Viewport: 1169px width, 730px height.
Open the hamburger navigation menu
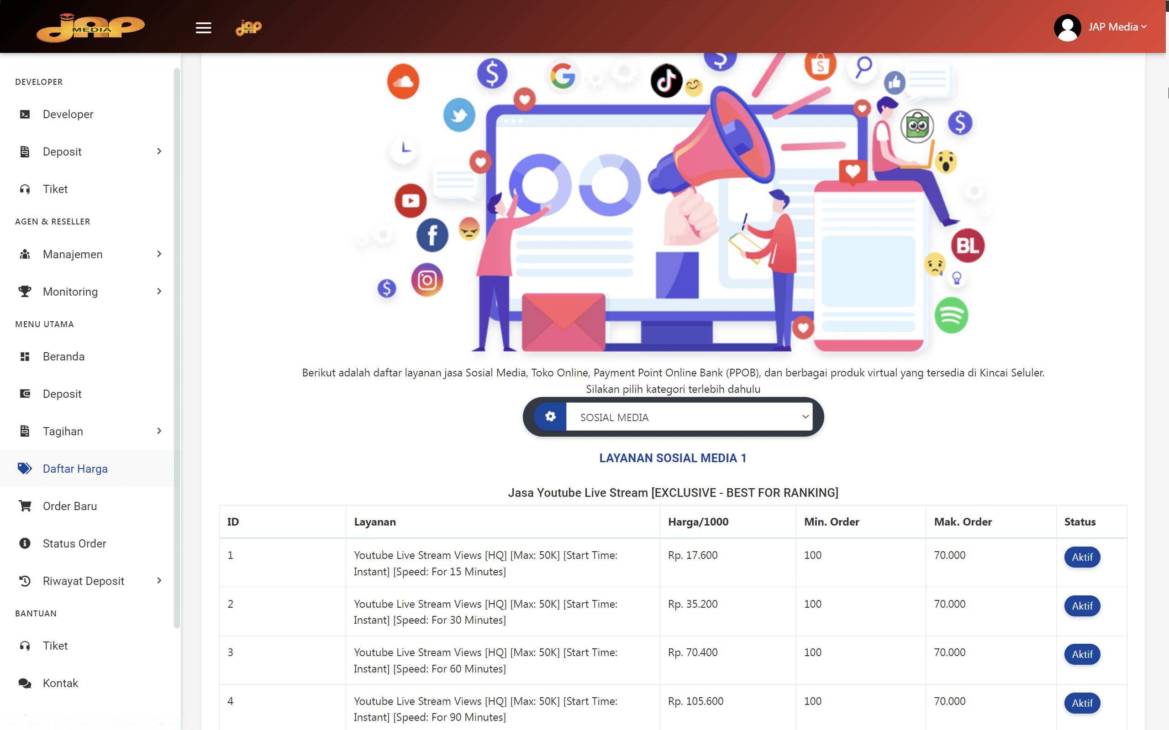pyautogui.click(x=203, y=27)
